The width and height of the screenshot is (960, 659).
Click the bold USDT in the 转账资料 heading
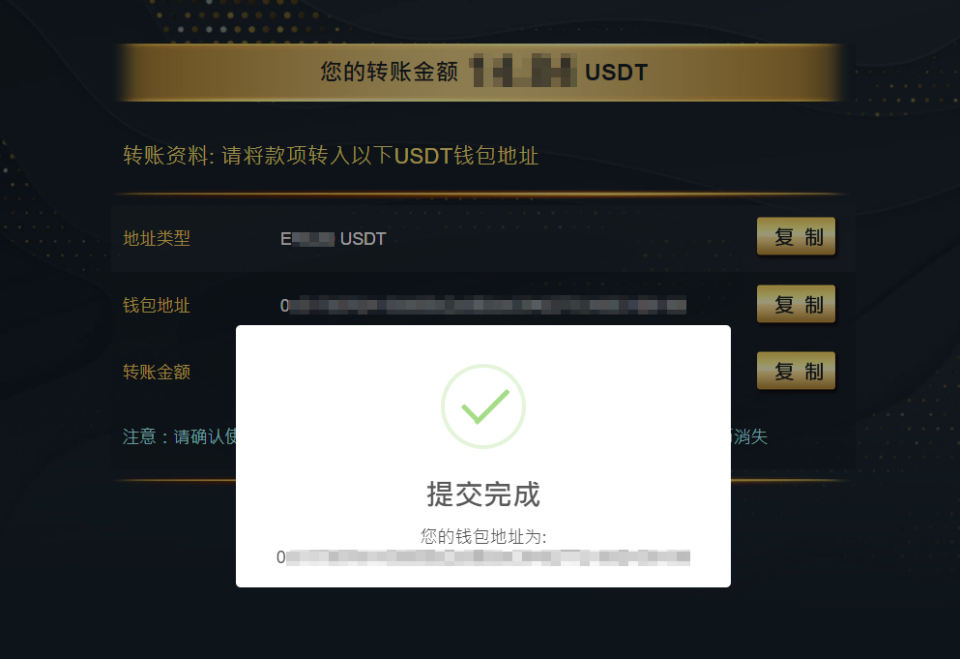click(x=423, y=156)
